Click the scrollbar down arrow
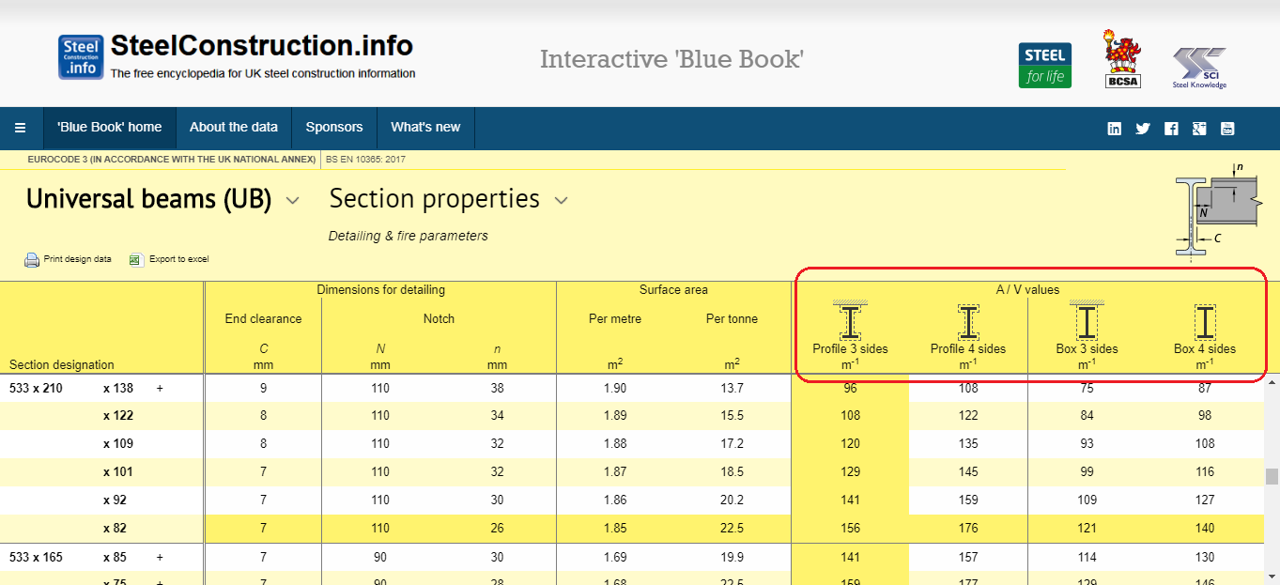This screenshot has height=585, width=1280. point(1273,578)
